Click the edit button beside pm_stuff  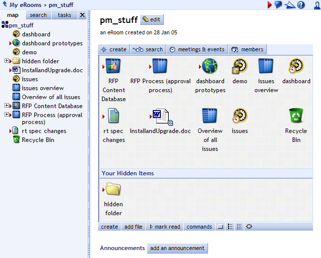pos(152,20)
